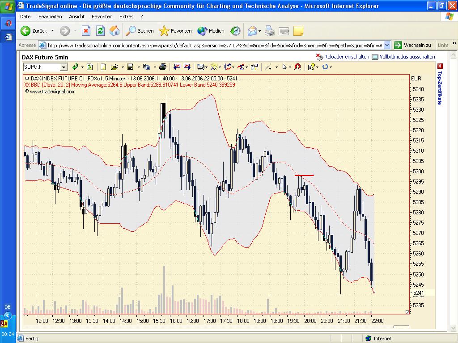Viewport: 458px width, 343px height.
Task: Click the save chart floppy disk icon
Action: pyautogui.click(x=130, y=67)
